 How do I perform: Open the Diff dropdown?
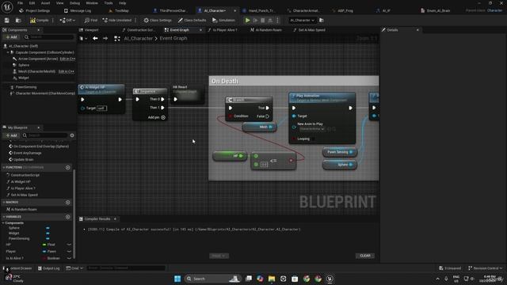tap(67, 21)
